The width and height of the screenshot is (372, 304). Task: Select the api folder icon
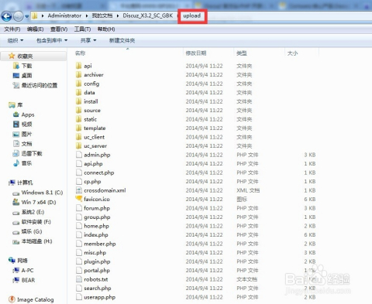click(x=78, y=66)
